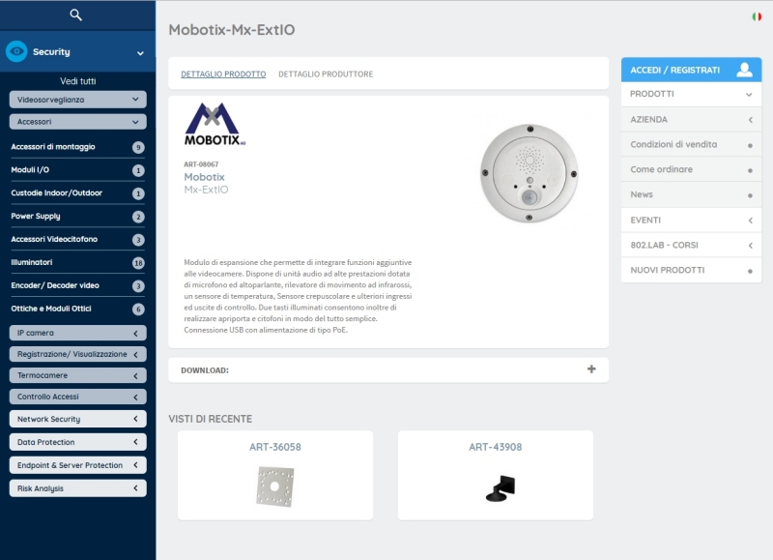773x560 pixels.
Task: Click the 18 badge next to Illuminatori
Action: coord(138,263)
